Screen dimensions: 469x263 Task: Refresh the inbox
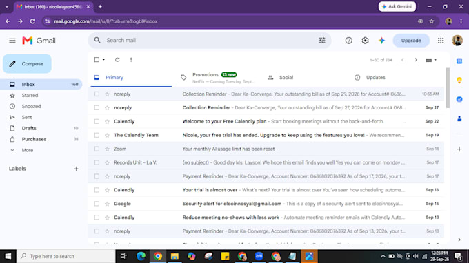point(117,60)
